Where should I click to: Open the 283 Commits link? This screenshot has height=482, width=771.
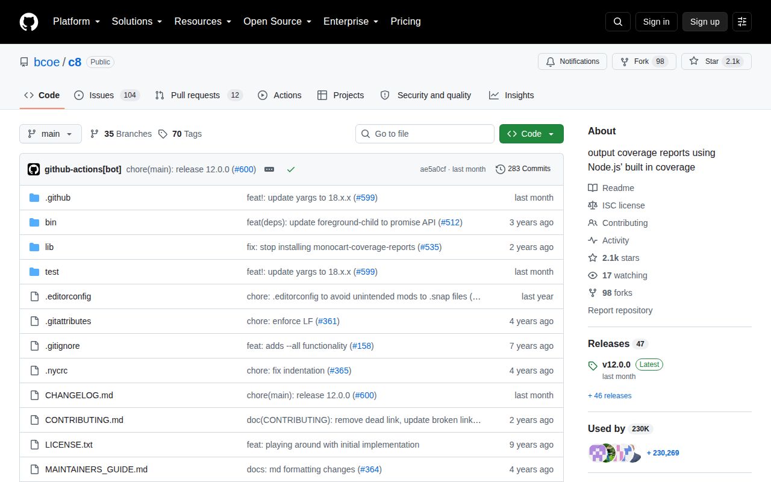523,169
